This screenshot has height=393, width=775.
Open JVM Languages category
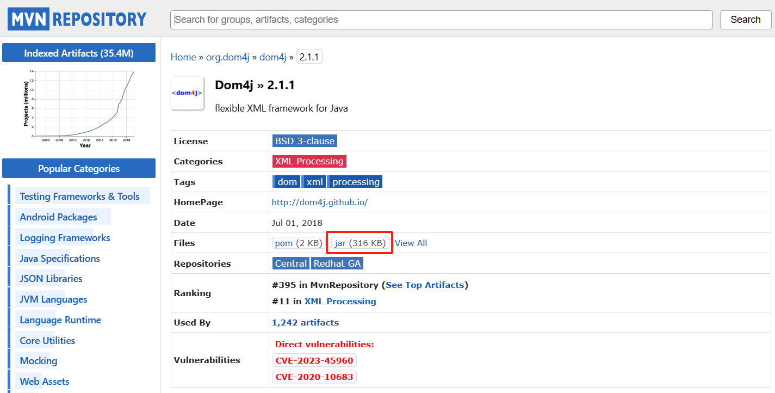53,299
